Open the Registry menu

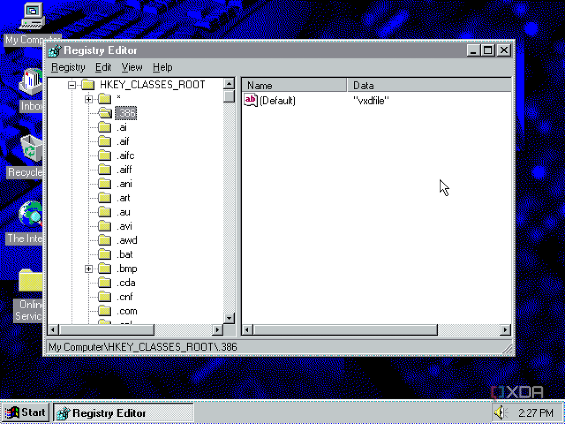(x=68, y=67)
